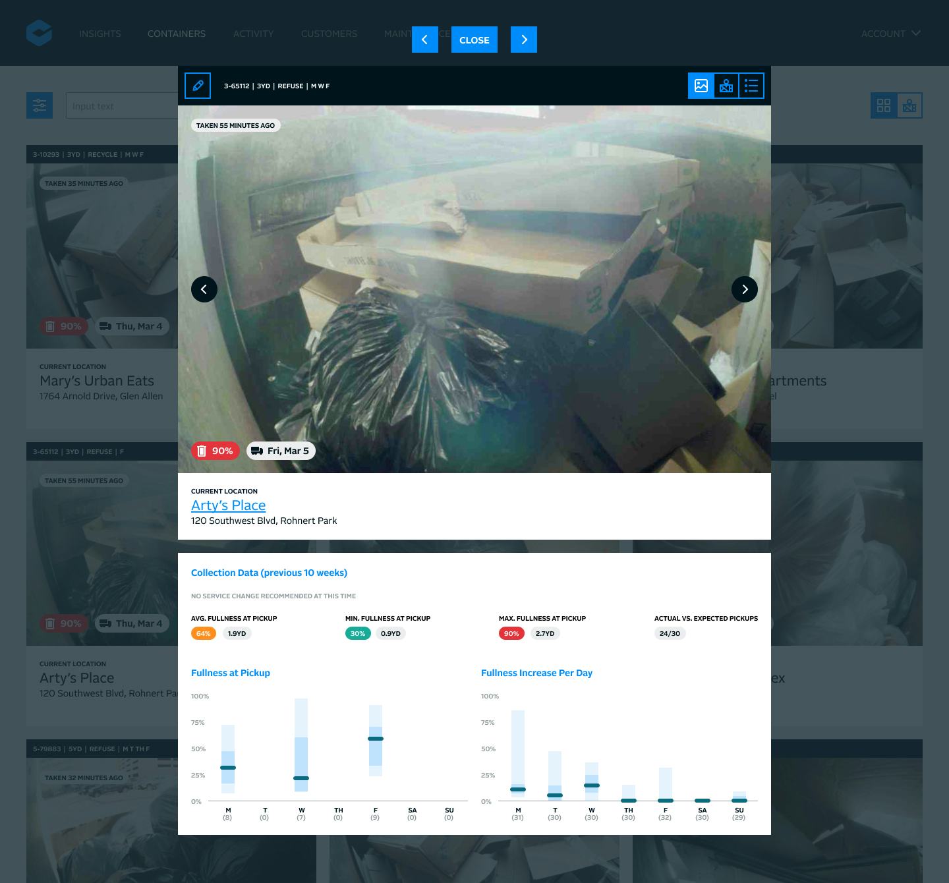Toggle map view for the container list

(x=909, y=105)
